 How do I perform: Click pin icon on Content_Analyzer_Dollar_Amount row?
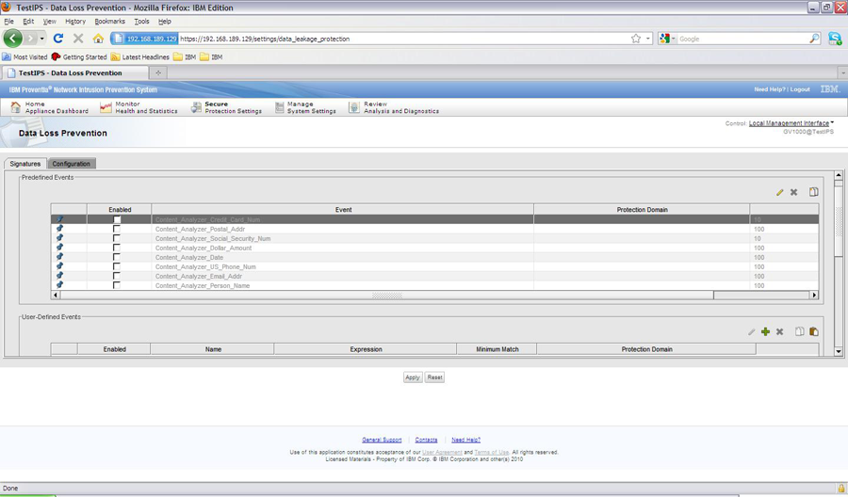tap(59, 248)
